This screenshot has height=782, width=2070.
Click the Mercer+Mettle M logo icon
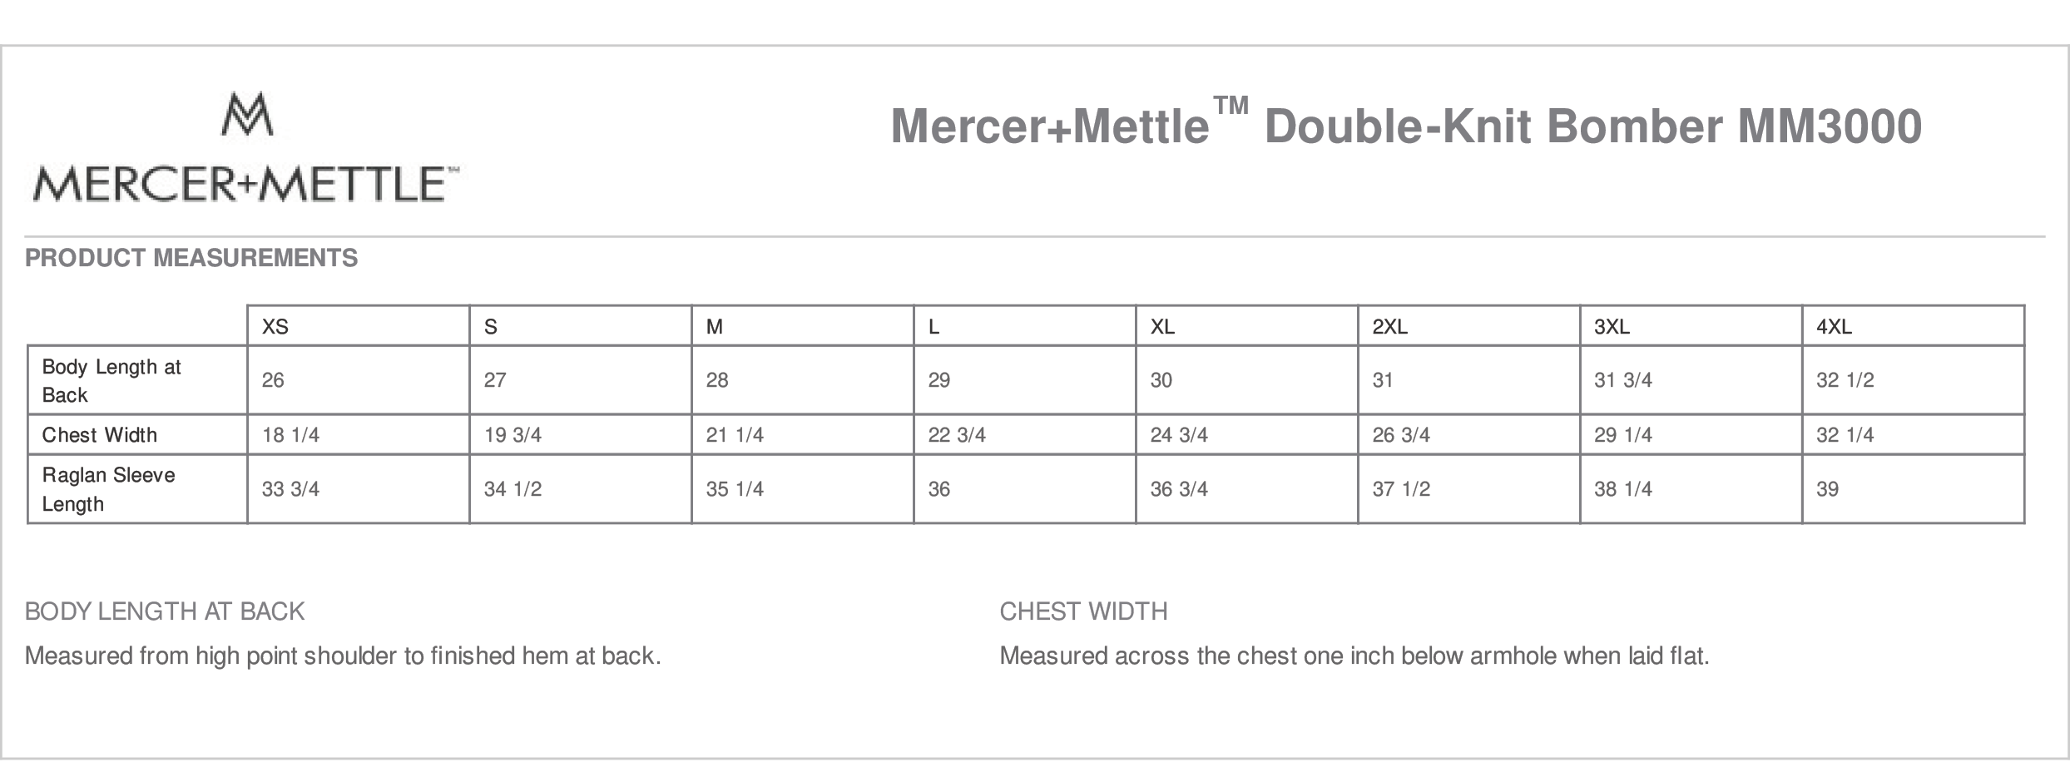[247, 114]
